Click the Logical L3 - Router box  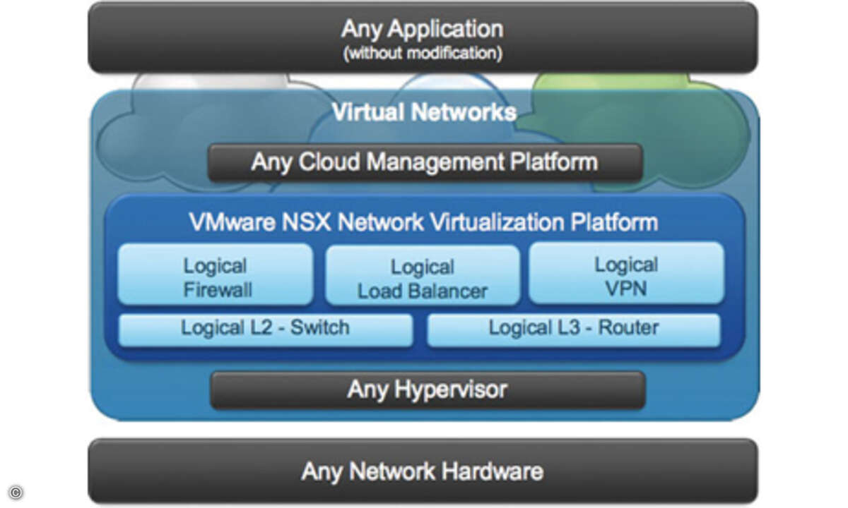click(574, 330)
